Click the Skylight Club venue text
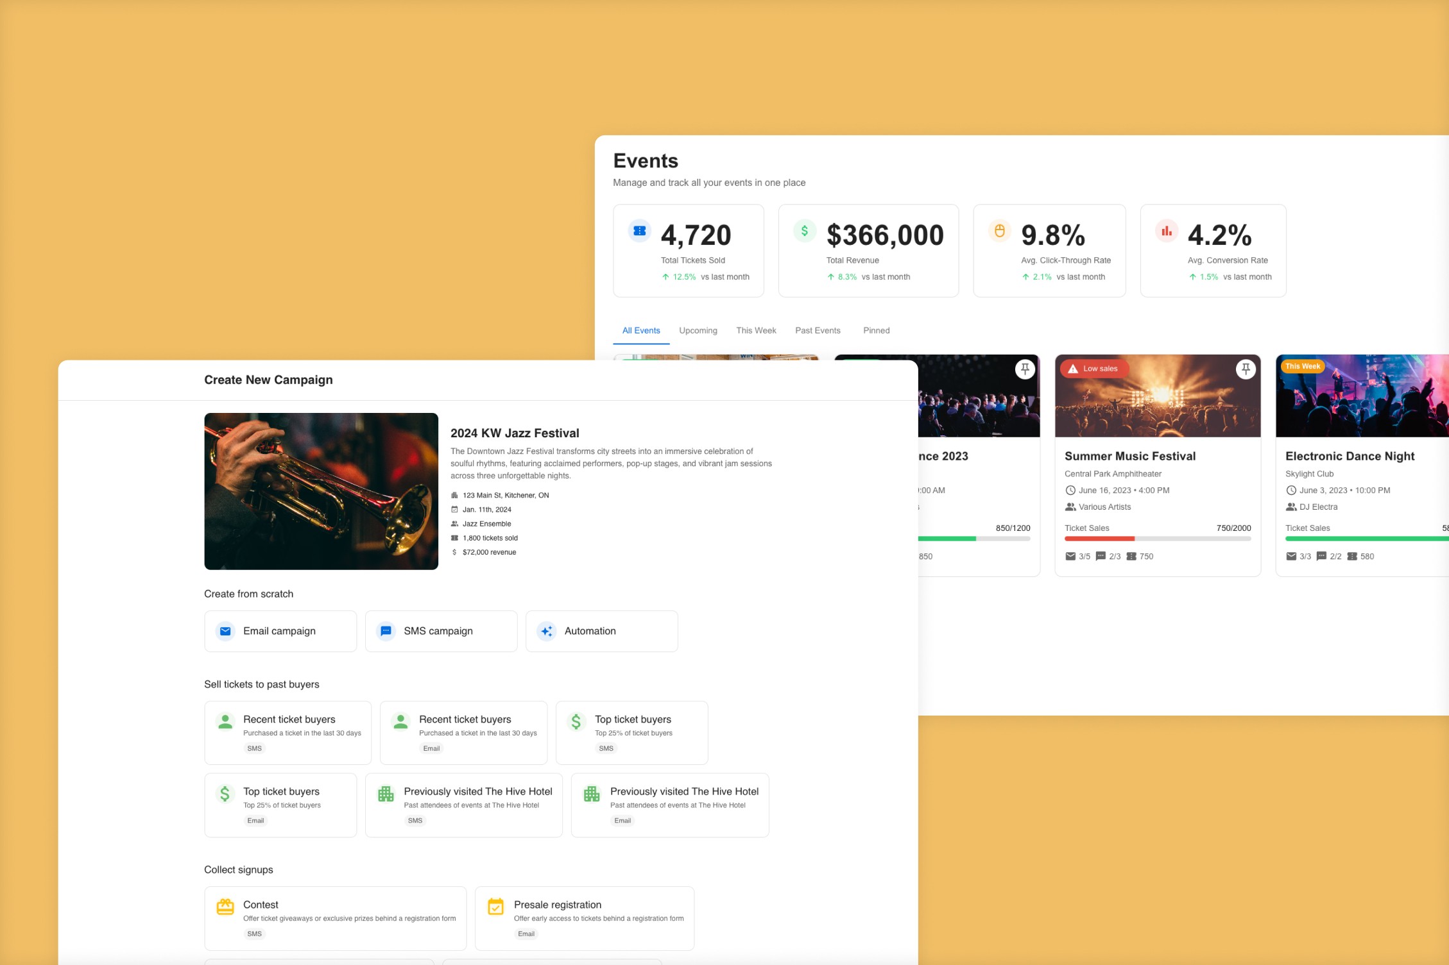1449x965 pixels. [x=1309, y=474]
